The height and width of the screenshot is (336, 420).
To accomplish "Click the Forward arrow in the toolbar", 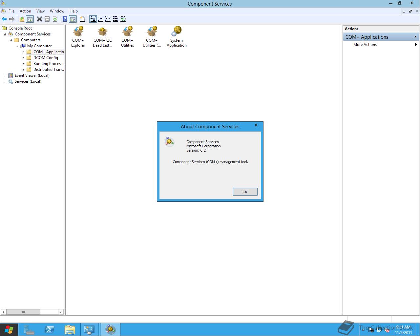I will tap(12, 19).
